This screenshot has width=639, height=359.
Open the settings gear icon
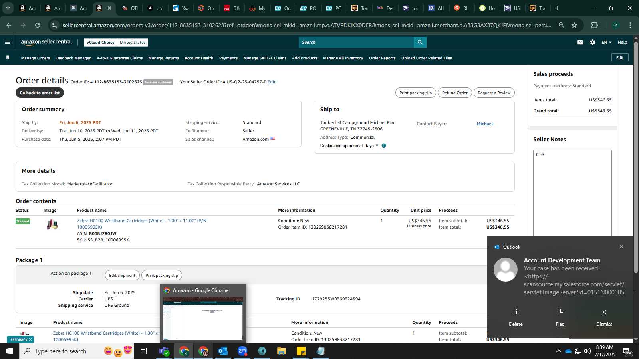point(593,42)
